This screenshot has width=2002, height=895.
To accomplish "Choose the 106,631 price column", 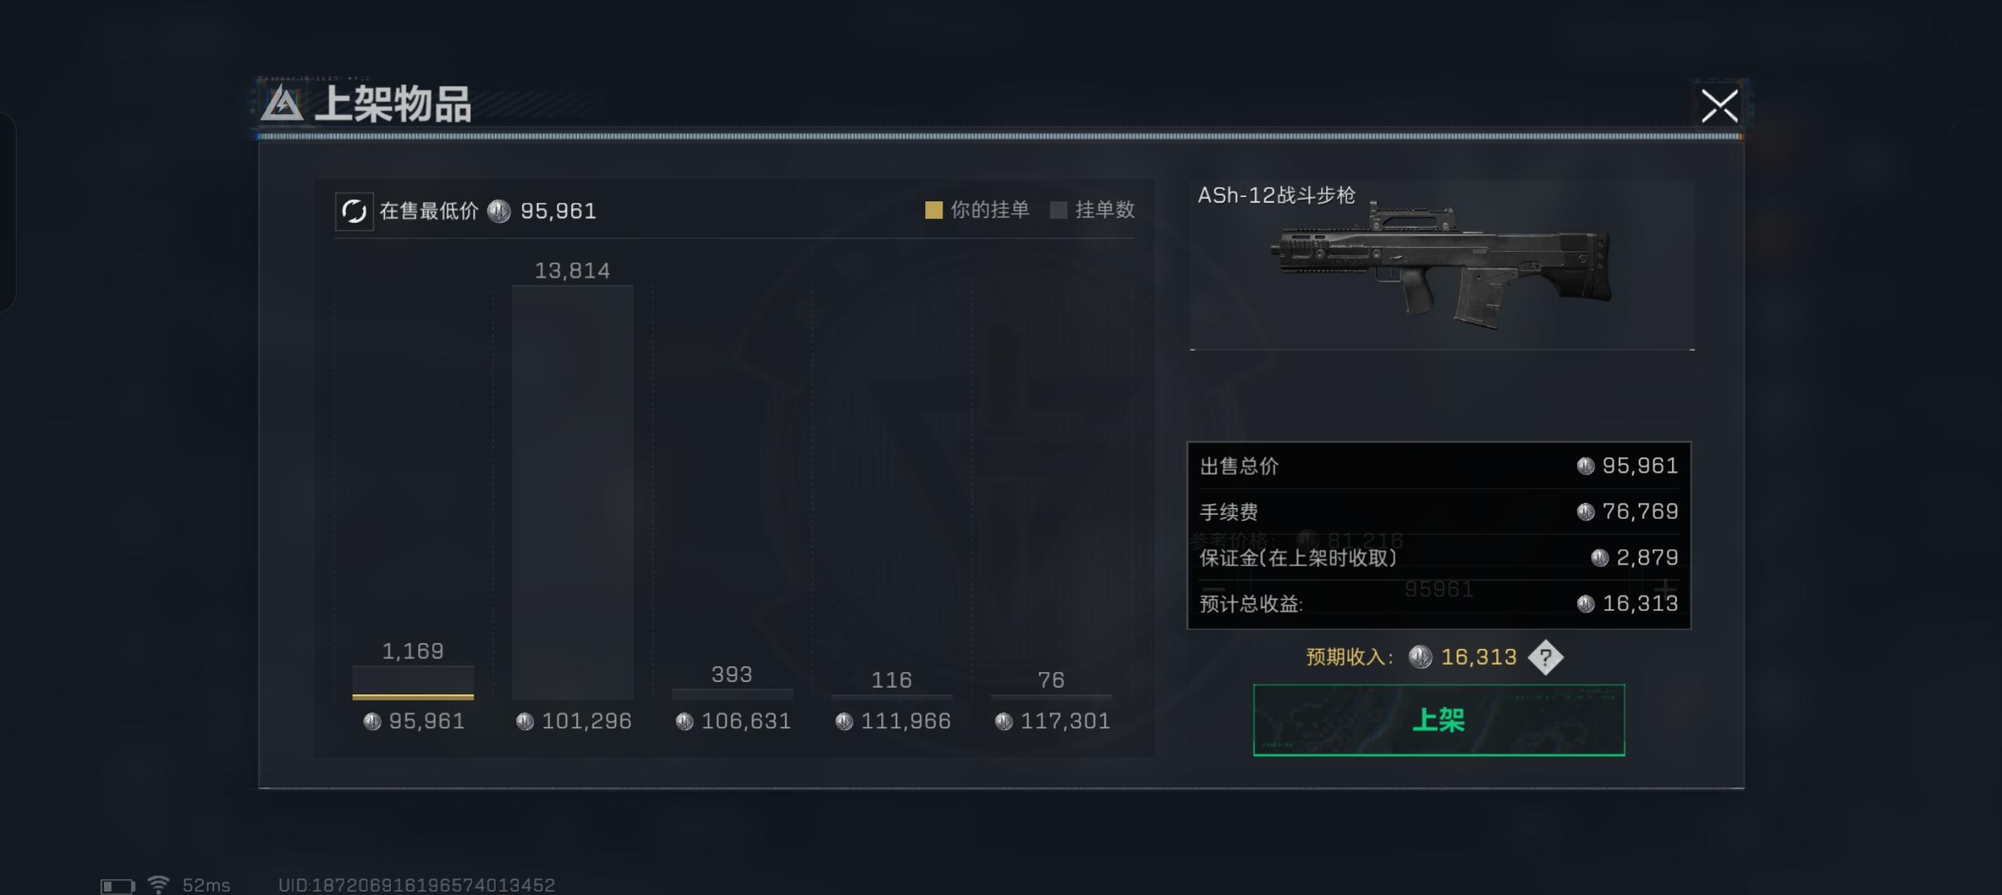I will point(732,694).
